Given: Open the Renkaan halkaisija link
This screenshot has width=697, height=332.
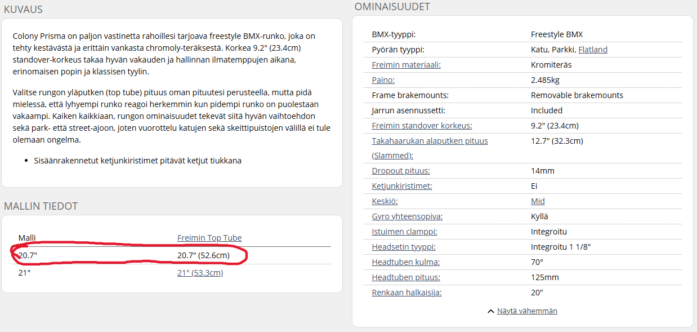Looking at the screenshot, I should (x=407, y=293).
